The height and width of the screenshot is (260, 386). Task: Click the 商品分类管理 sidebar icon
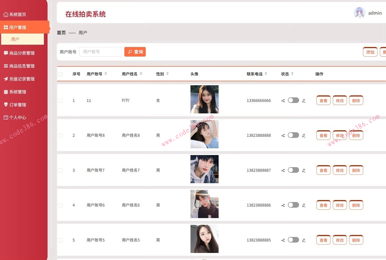[x=6, y=53]
